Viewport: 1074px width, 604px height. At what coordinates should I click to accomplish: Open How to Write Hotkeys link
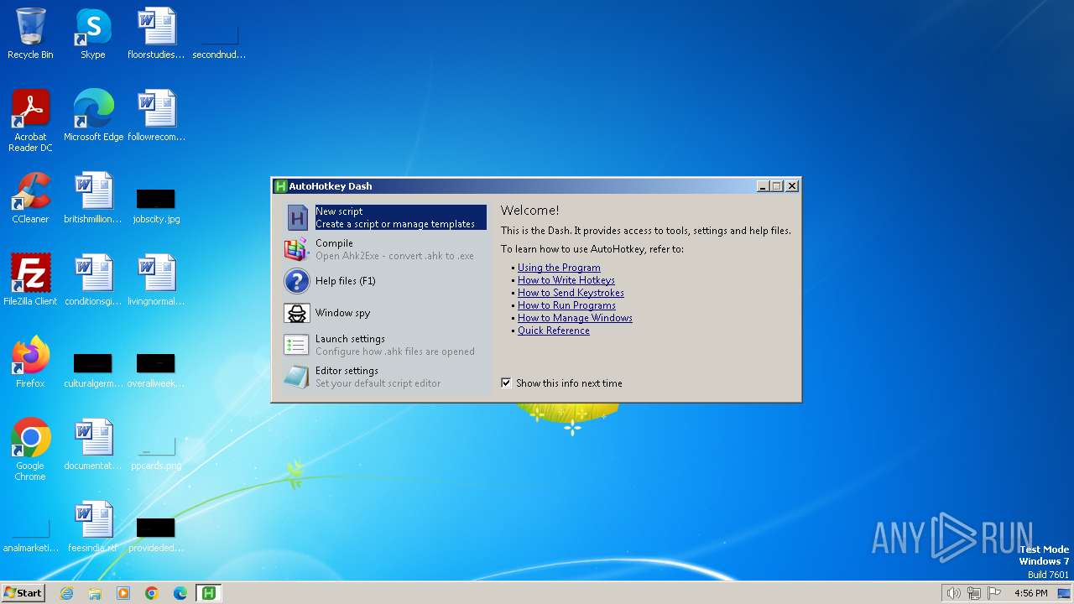[566, 280]
